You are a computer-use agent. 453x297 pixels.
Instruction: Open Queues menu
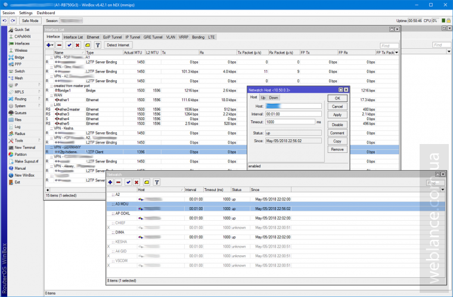point(20,112)
